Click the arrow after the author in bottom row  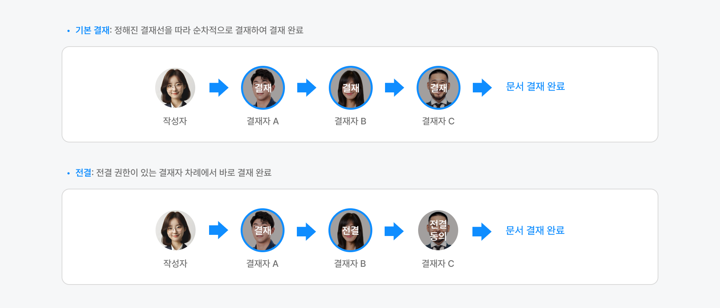tap(218, 230)
